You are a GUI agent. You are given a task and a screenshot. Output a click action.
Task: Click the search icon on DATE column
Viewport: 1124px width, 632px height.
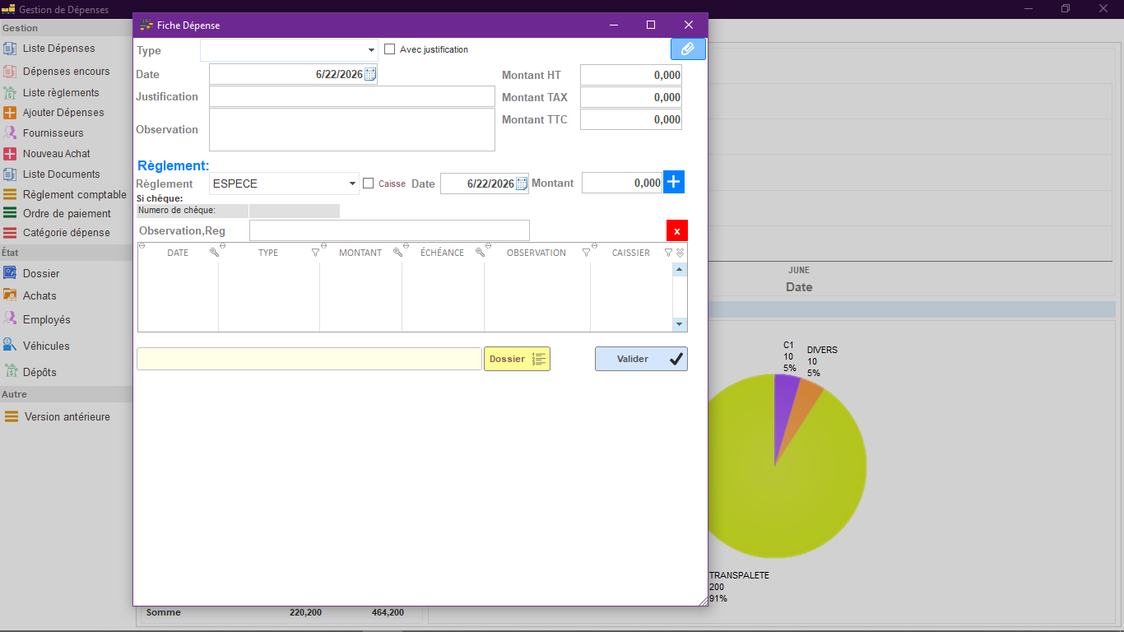(x=214, y=253)
